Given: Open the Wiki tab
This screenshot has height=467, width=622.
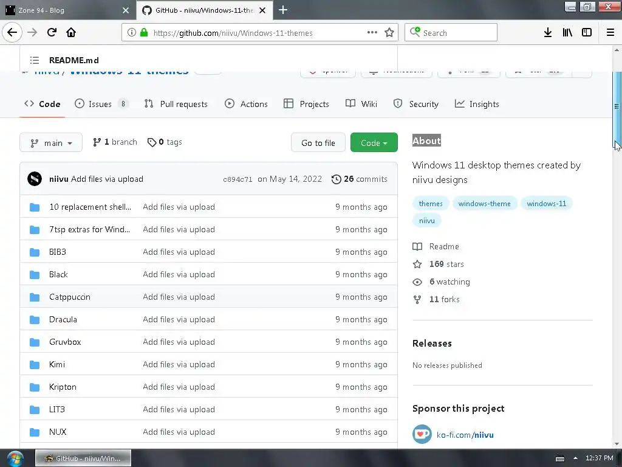Looking at the screenshot, I should click(x=361, y=104).
